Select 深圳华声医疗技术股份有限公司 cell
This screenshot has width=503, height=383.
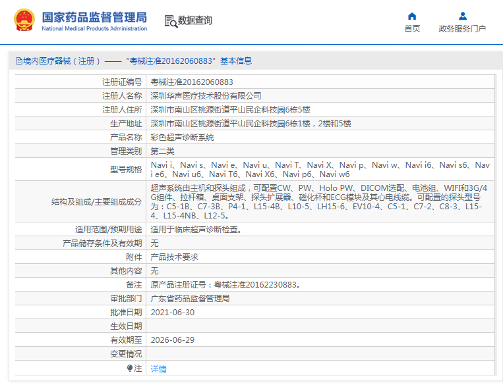tap(320, 96)
